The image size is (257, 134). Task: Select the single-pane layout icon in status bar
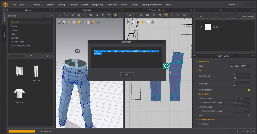coord(232,131)
